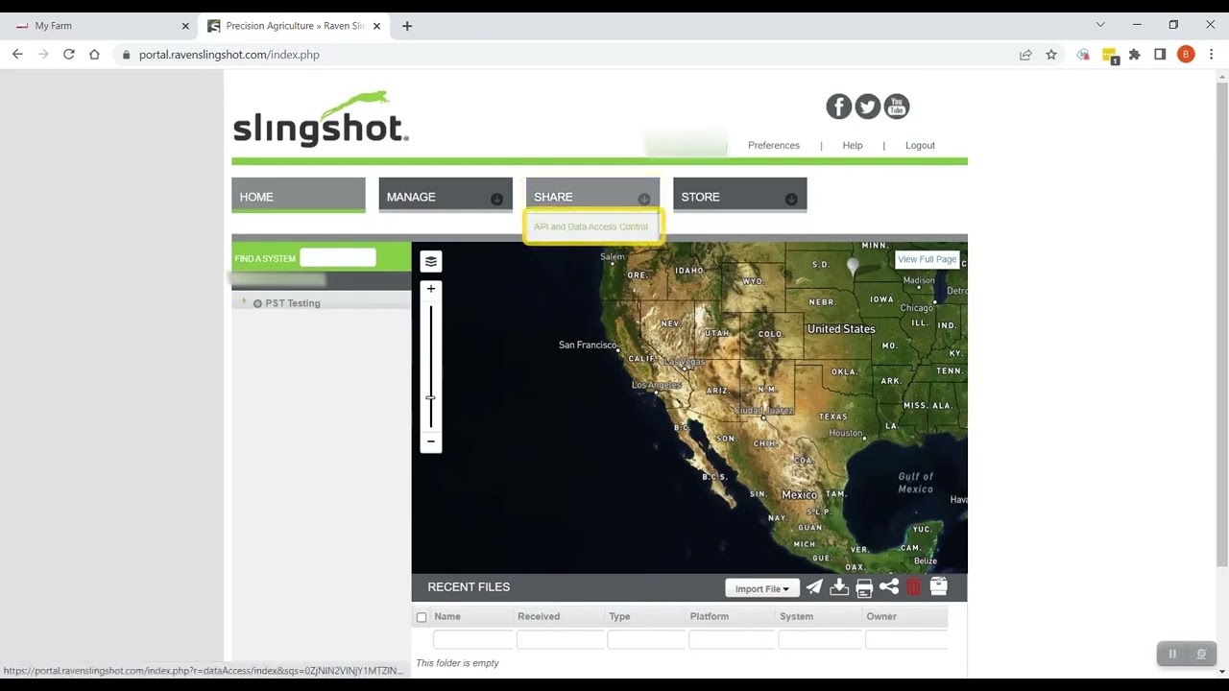Archive selected file with archive box icon
This screenshot has height=691, width=1229.
[939, 586]
